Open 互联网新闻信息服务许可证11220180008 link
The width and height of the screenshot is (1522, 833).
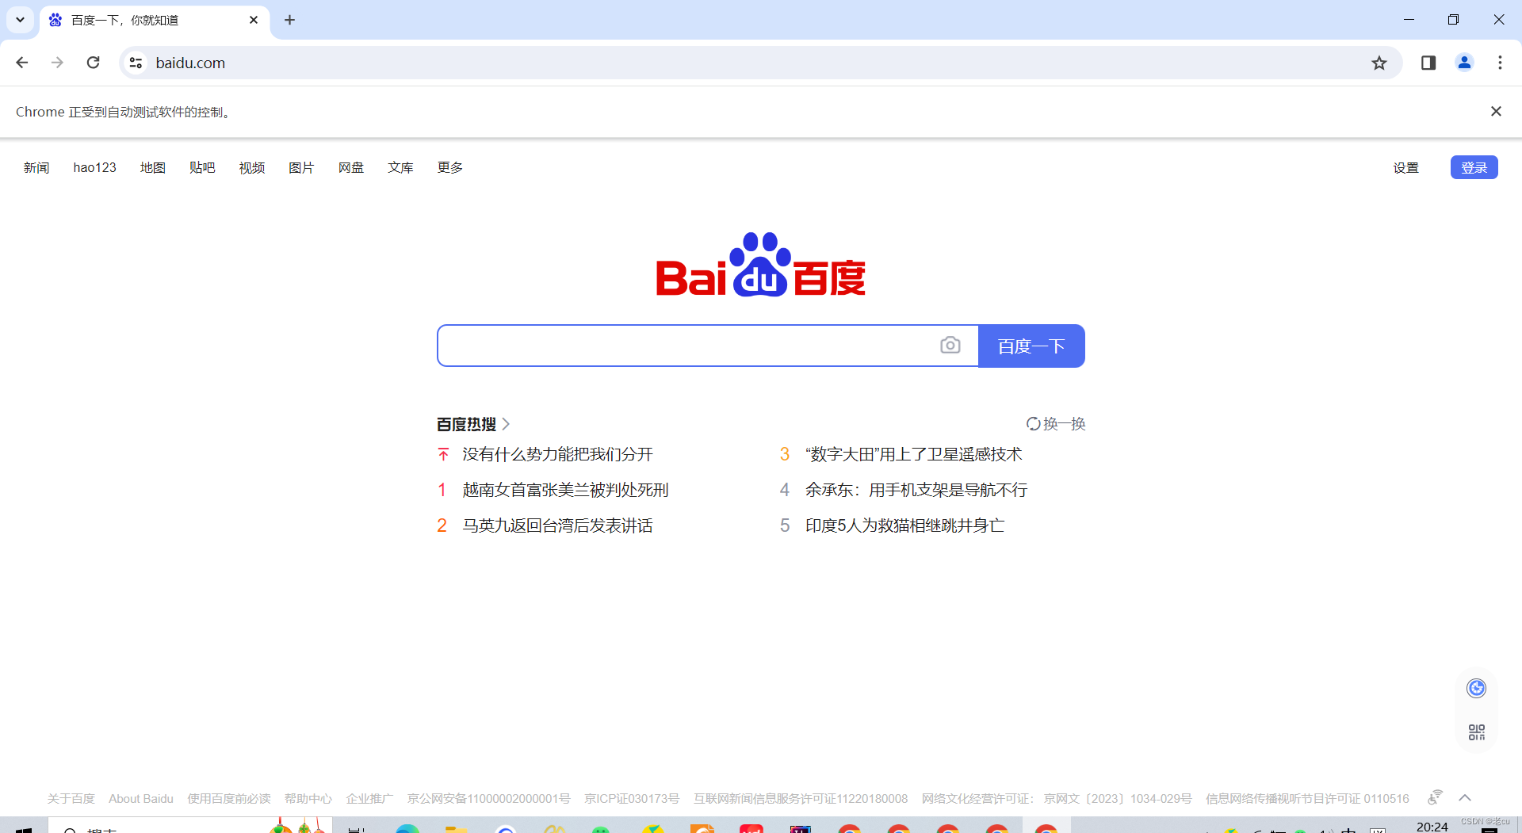click(x=801, y=798)
